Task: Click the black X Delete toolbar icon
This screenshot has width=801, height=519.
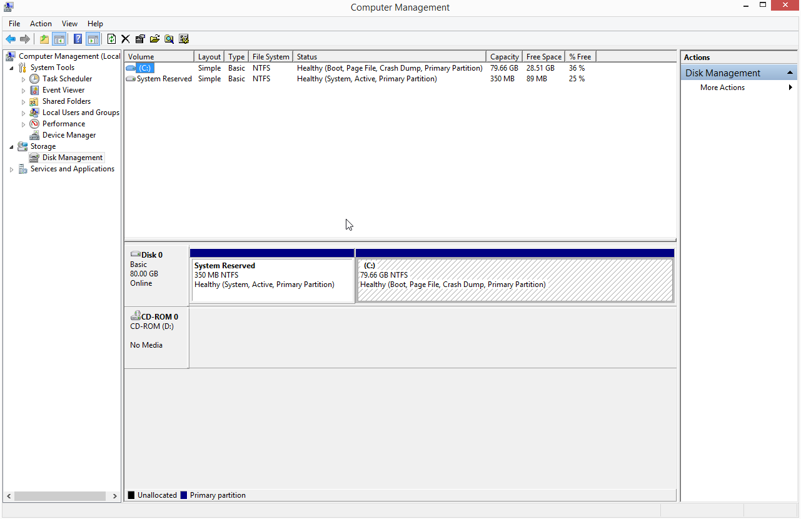Action: click(125, 39)
